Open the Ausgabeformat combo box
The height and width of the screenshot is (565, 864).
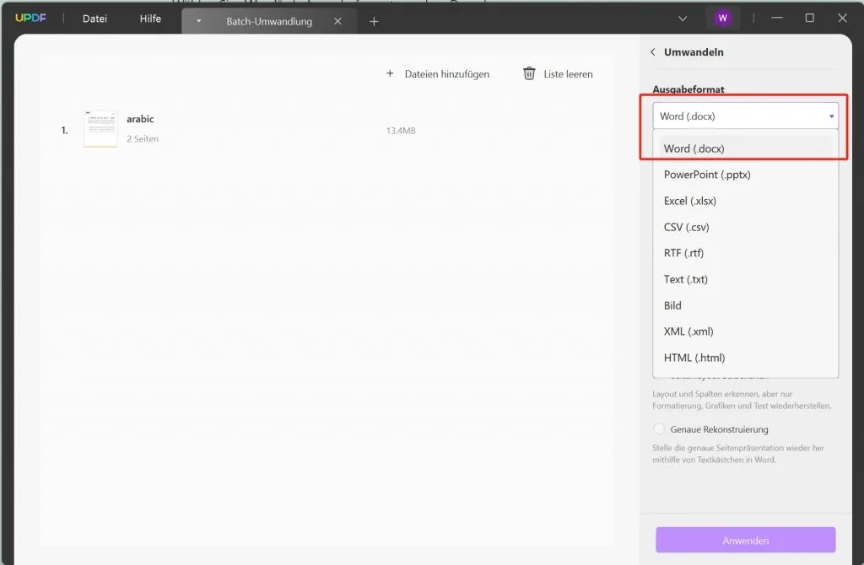pos(745,116)
